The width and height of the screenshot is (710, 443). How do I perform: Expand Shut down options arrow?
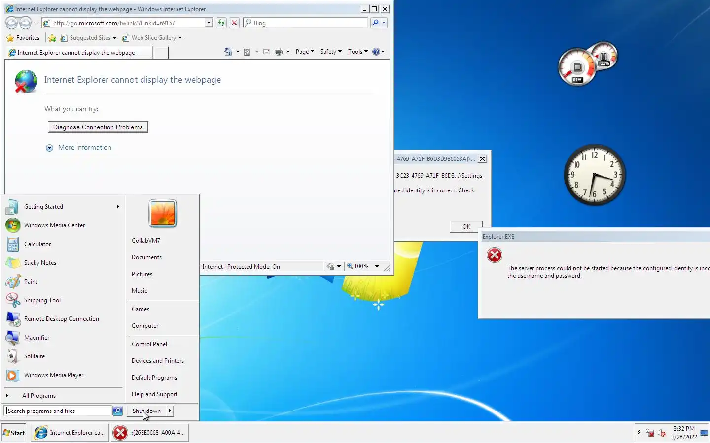pos(170,411)
